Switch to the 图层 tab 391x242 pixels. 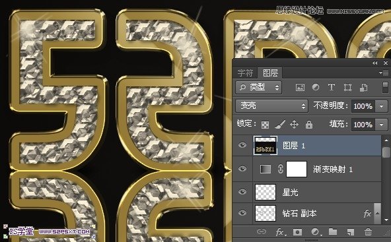pos(270,73)
